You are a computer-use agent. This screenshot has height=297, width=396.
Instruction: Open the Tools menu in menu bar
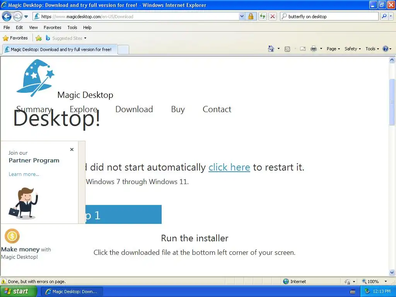pyautogui.click(x=72, y=27)
